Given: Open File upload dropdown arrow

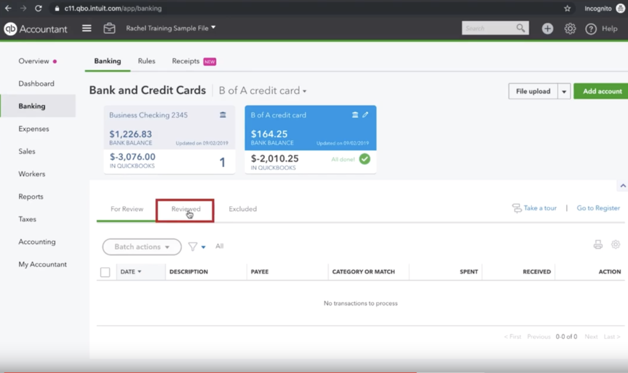Looking at the screenshot, I should coord(564,91).
